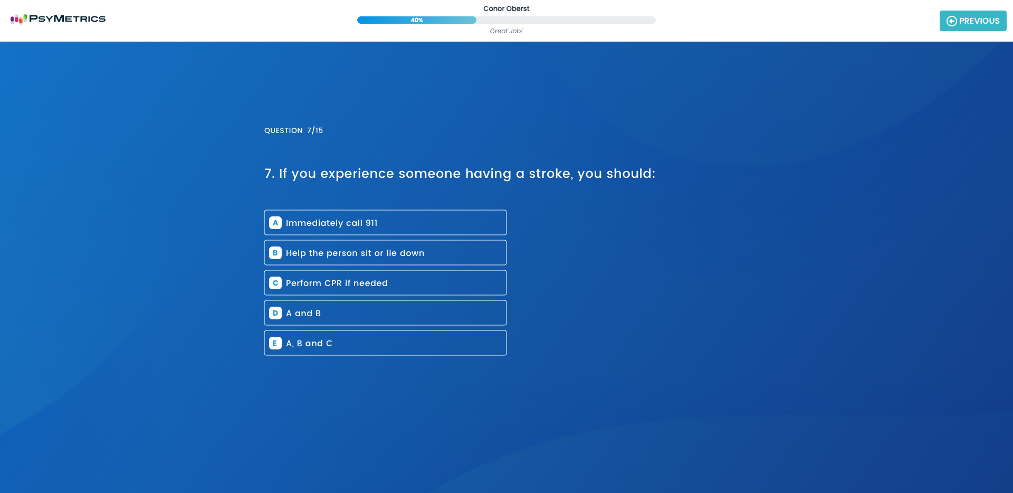Click the colorful PsyMetrics logo icon
This screenshot has height=493, width=1013.
[x=18, y=19]
